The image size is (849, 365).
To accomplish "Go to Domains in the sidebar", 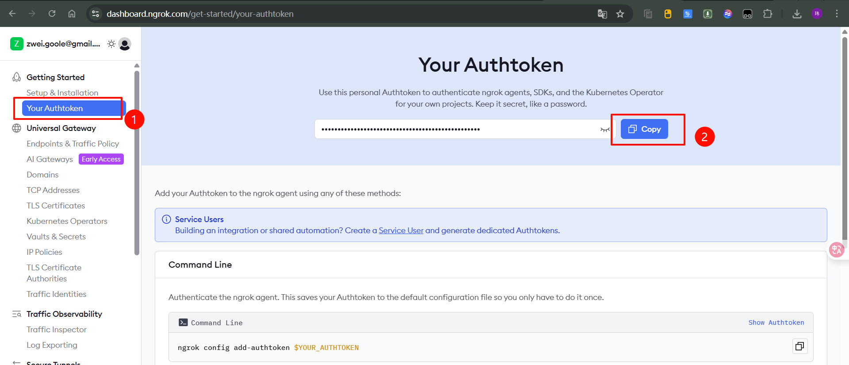I will [42, 175].
